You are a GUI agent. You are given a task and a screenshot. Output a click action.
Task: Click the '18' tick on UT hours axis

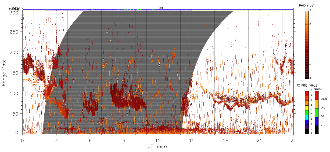pos(225,140)
